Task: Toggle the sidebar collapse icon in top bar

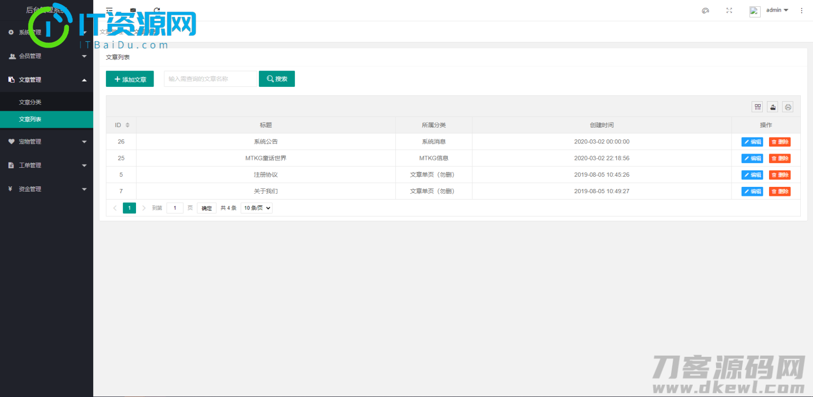Action: (109, 10)
